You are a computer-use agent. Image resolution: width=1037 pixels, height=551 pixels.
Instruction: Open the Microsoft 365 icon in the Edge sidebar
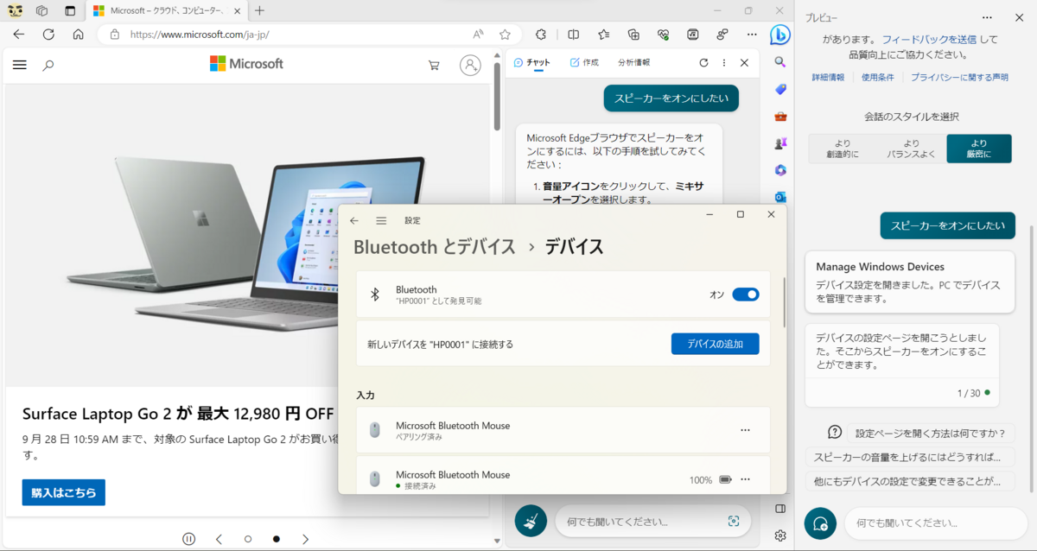pyautogui.click(x=780, y=169)
